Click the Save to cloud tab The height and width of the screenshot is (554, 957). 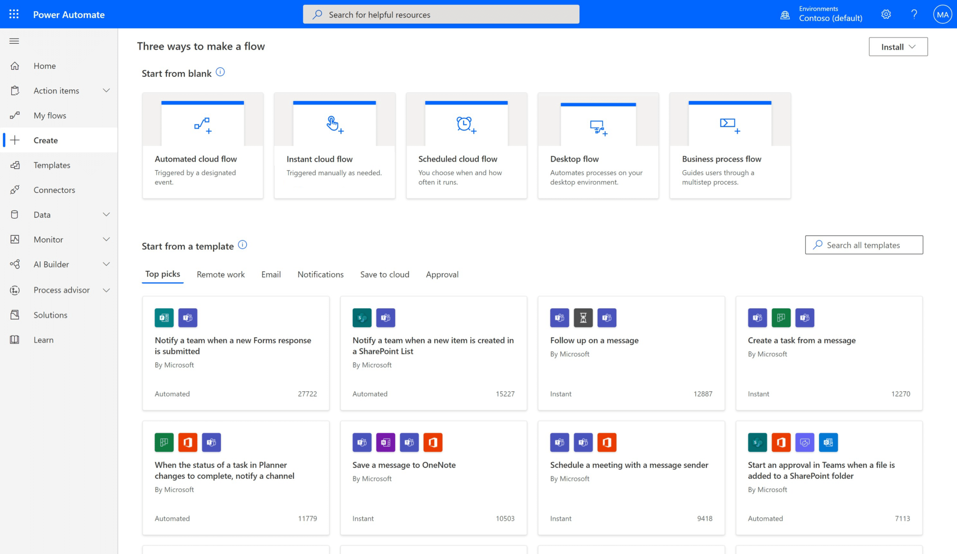385,274
